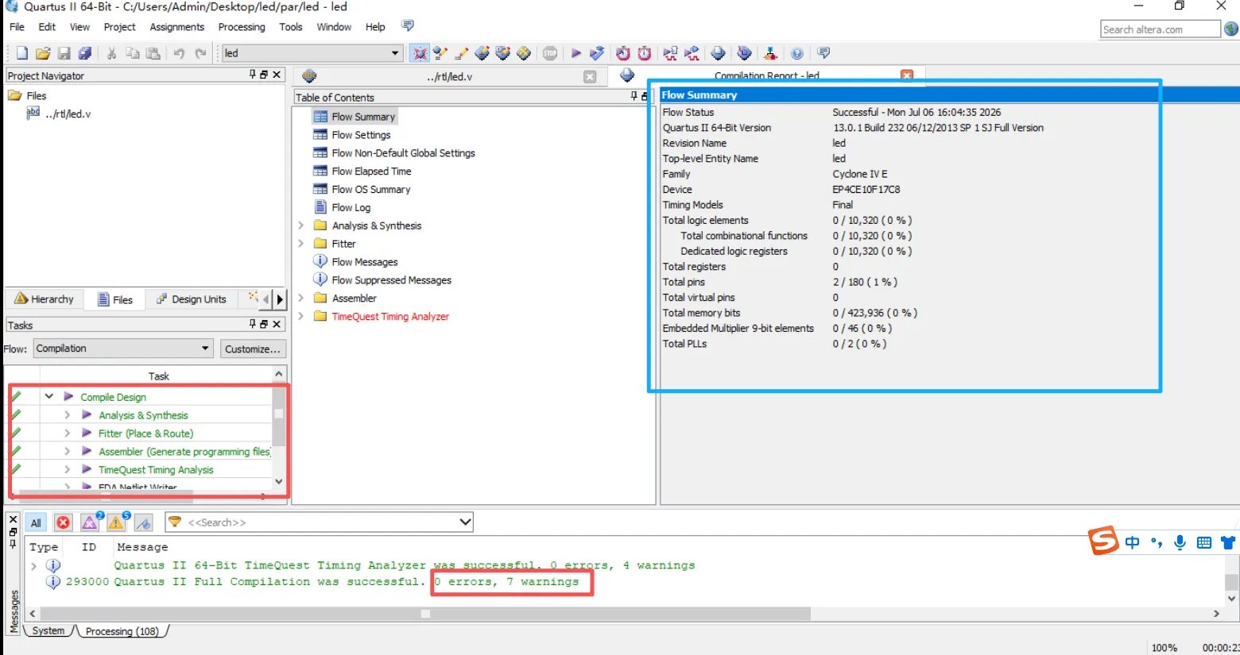
Task: Expand the TimeQuest Timing Analyzer message row
Action: tap(34, 565)
